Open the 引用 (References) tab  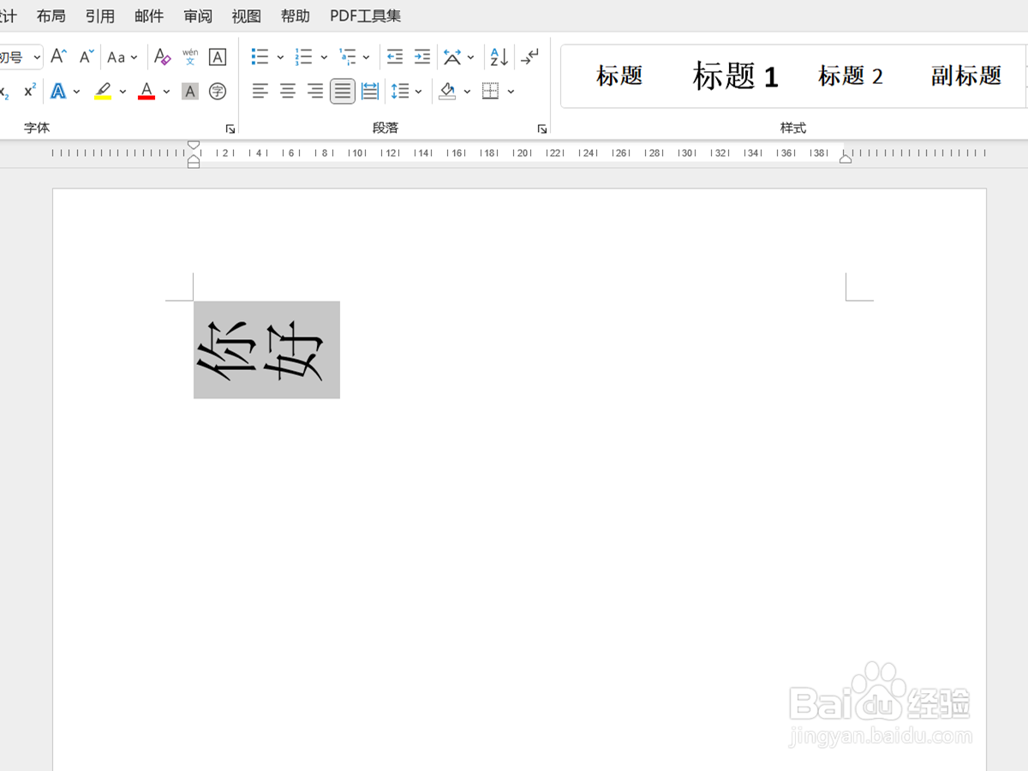100,15
